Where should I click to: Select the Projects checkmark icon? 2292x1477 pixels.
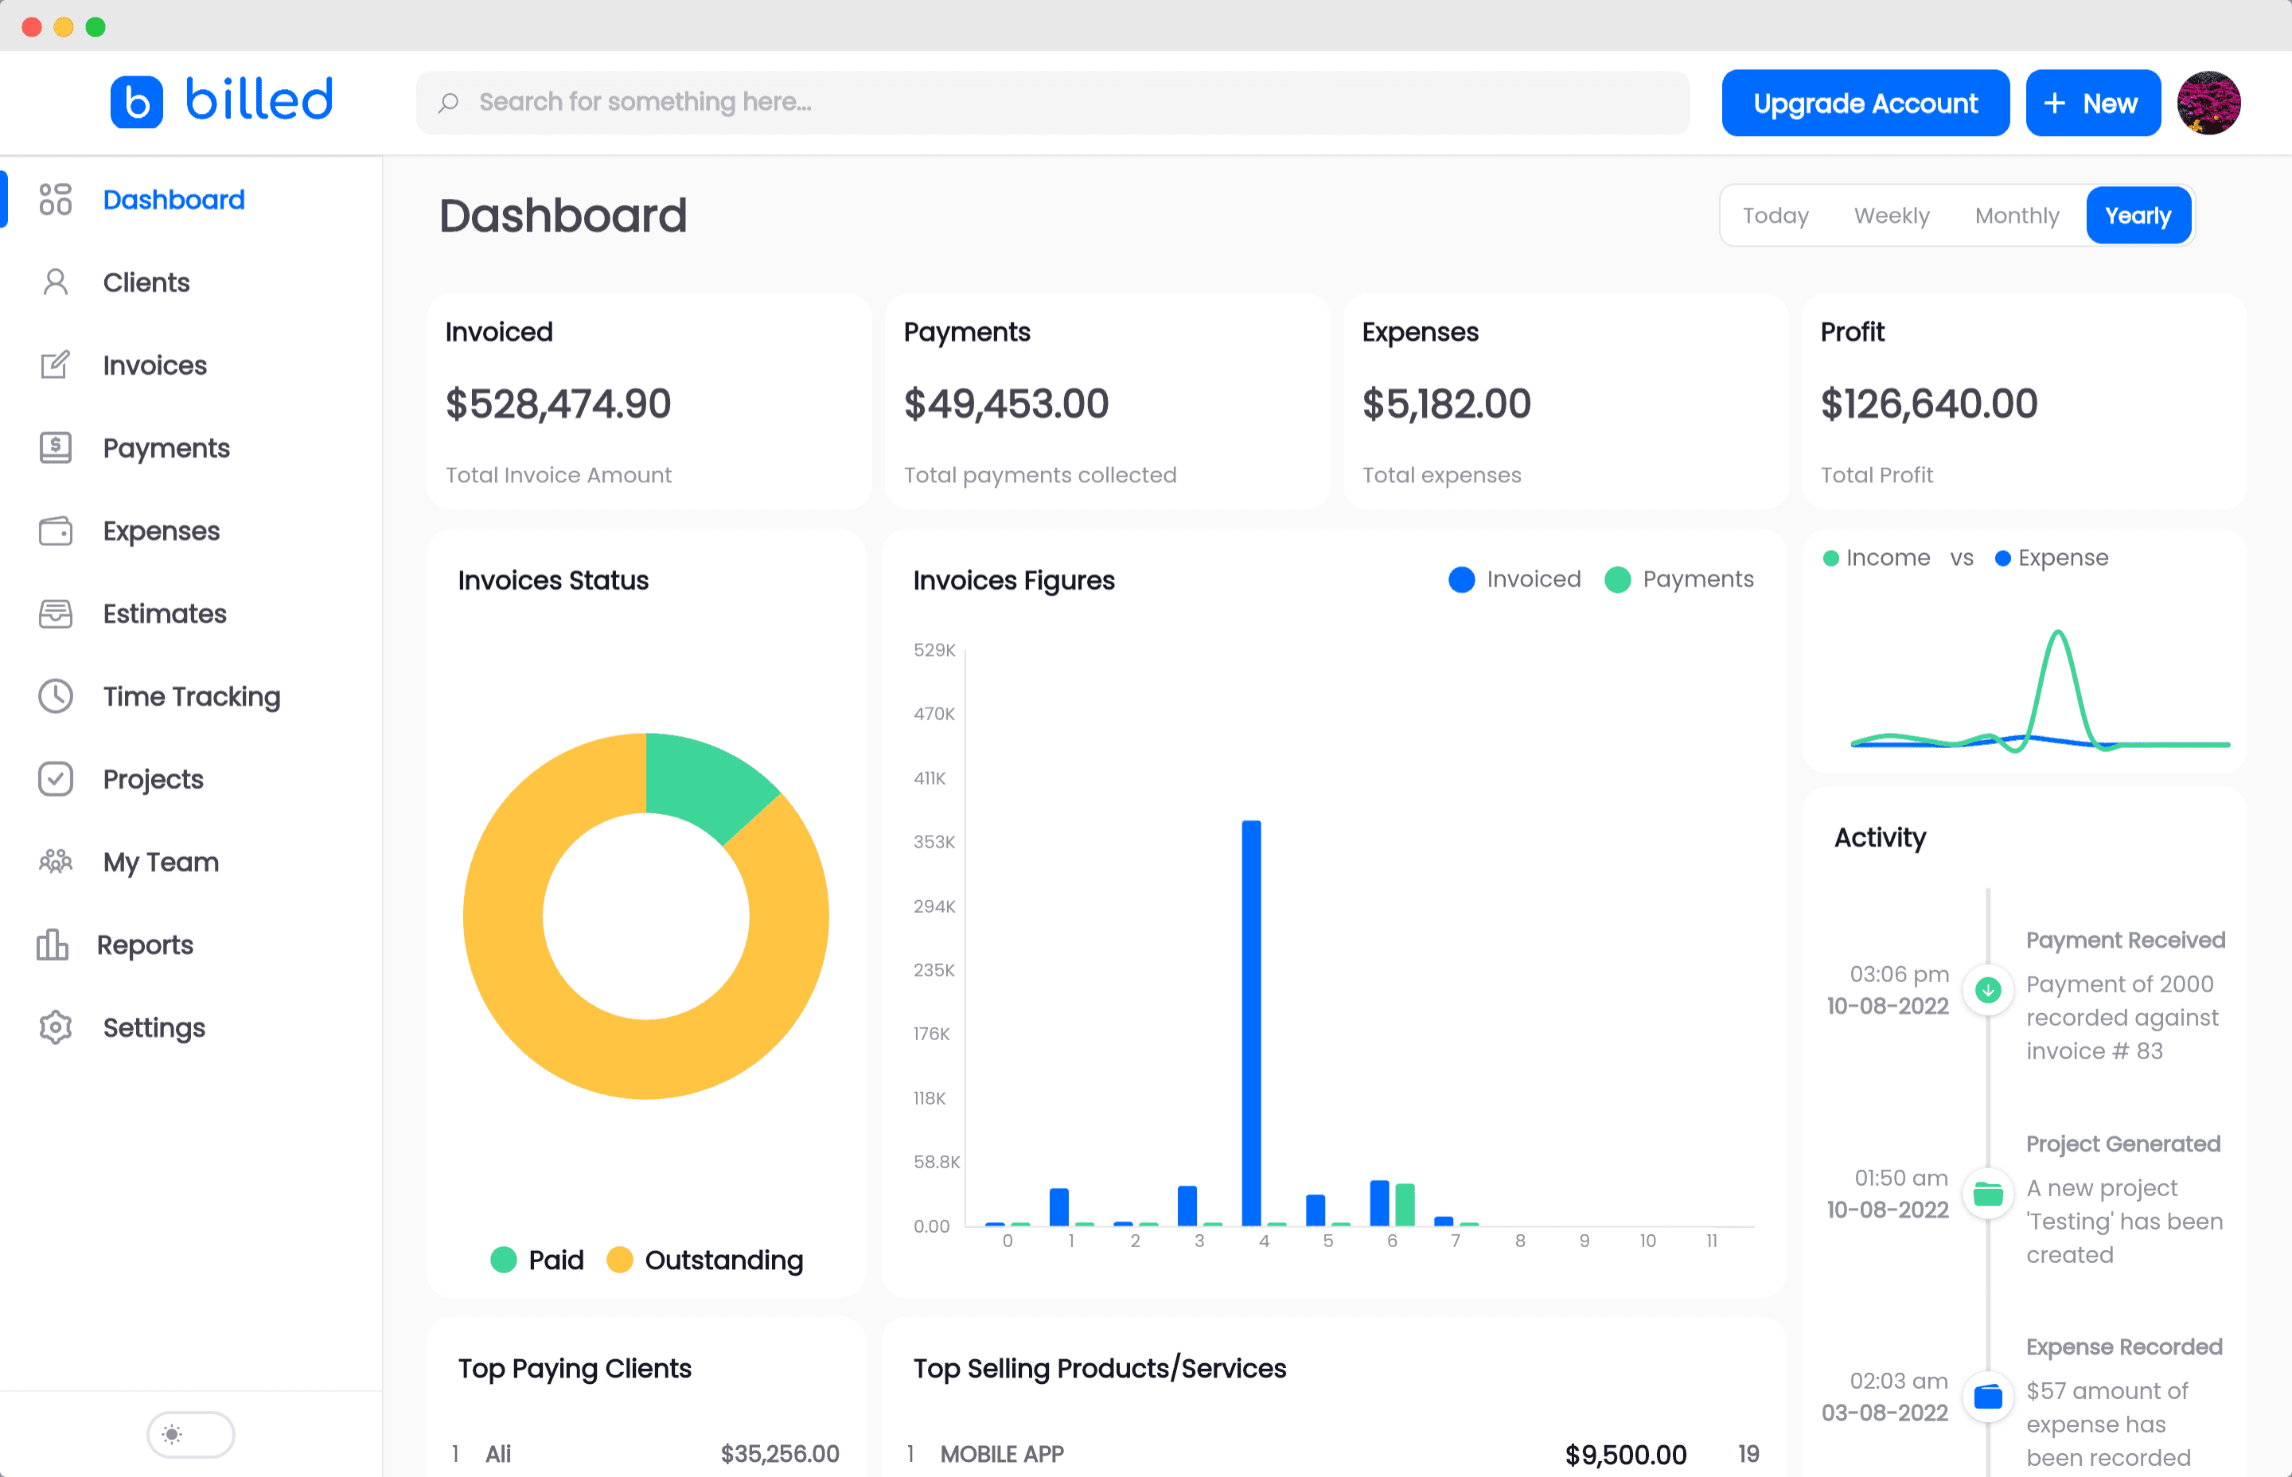pyautogui.click(x=56, y=779)
